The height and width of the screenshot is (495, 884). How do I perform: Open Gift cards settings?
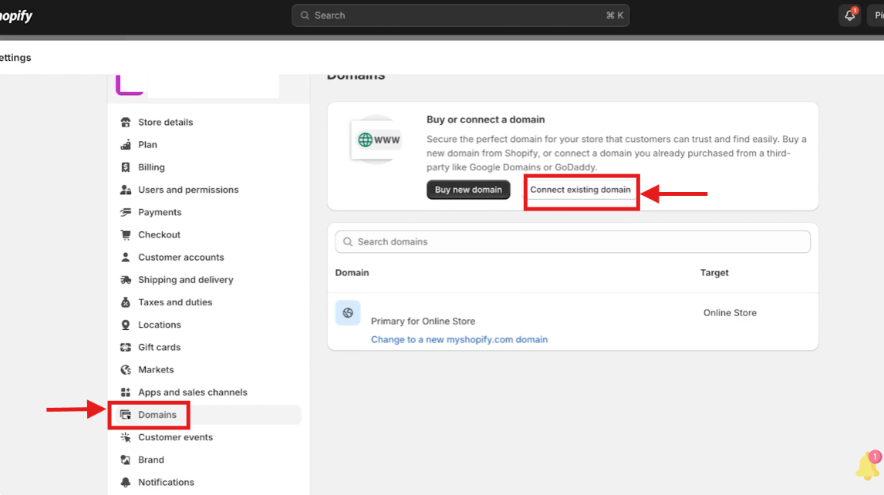click(159, 348)
